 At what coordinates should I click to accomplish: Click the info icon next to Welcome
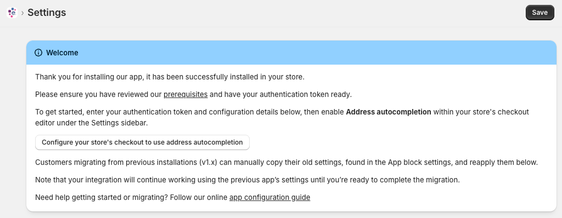(38, 53)
